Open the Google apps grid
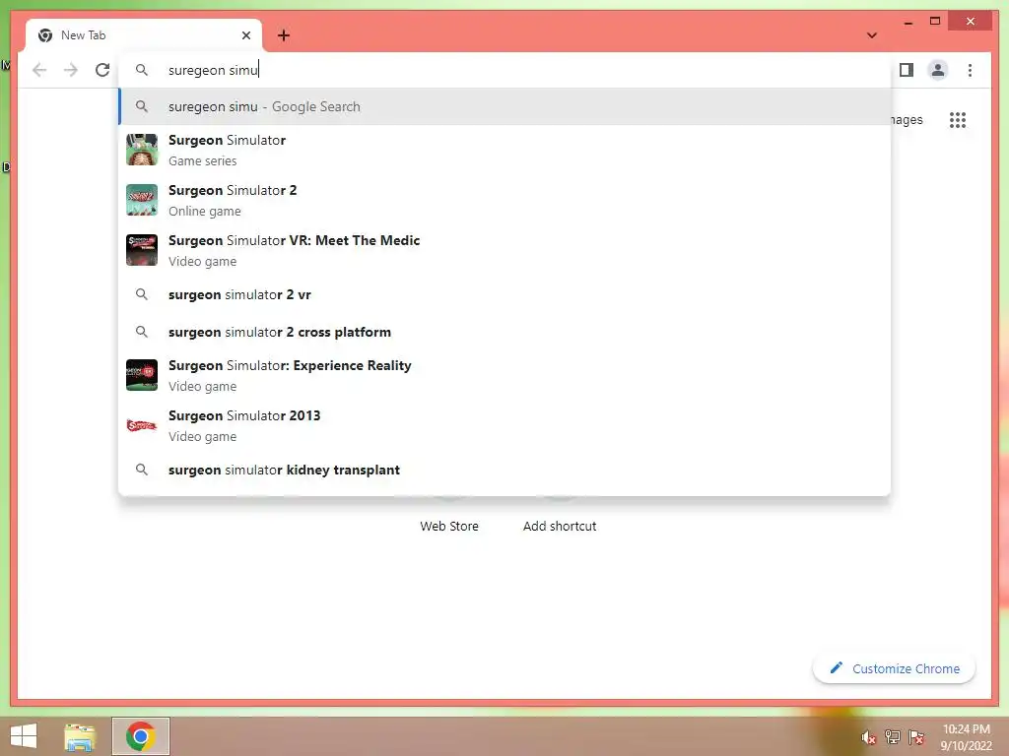 [x=958, y=120]
